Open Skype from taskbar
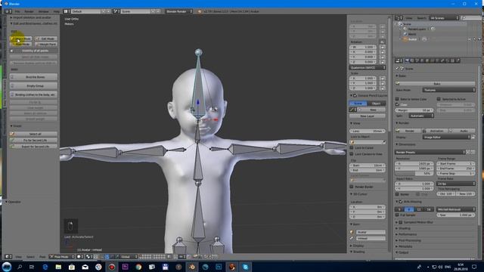The width and height of the screenshot is (484, 272). tap(245, 267)
